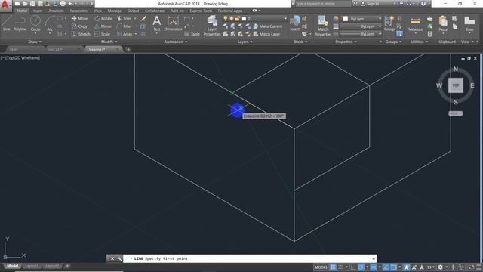The image size is (483, 272).
Task: Open Layer Properties manager
Action: 212,26
